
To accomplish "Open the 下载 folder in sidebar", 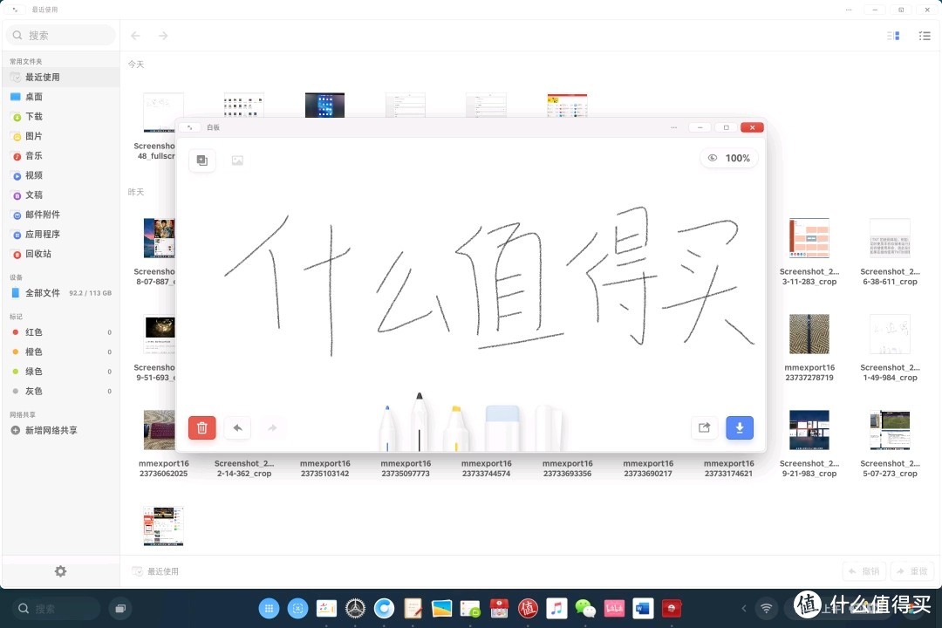I will [61, 117].
